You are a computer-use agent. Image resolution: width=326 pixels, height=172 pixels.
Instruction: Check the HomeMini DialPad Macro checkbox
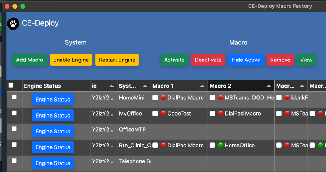pyautogui.click(x=155, y=98)
